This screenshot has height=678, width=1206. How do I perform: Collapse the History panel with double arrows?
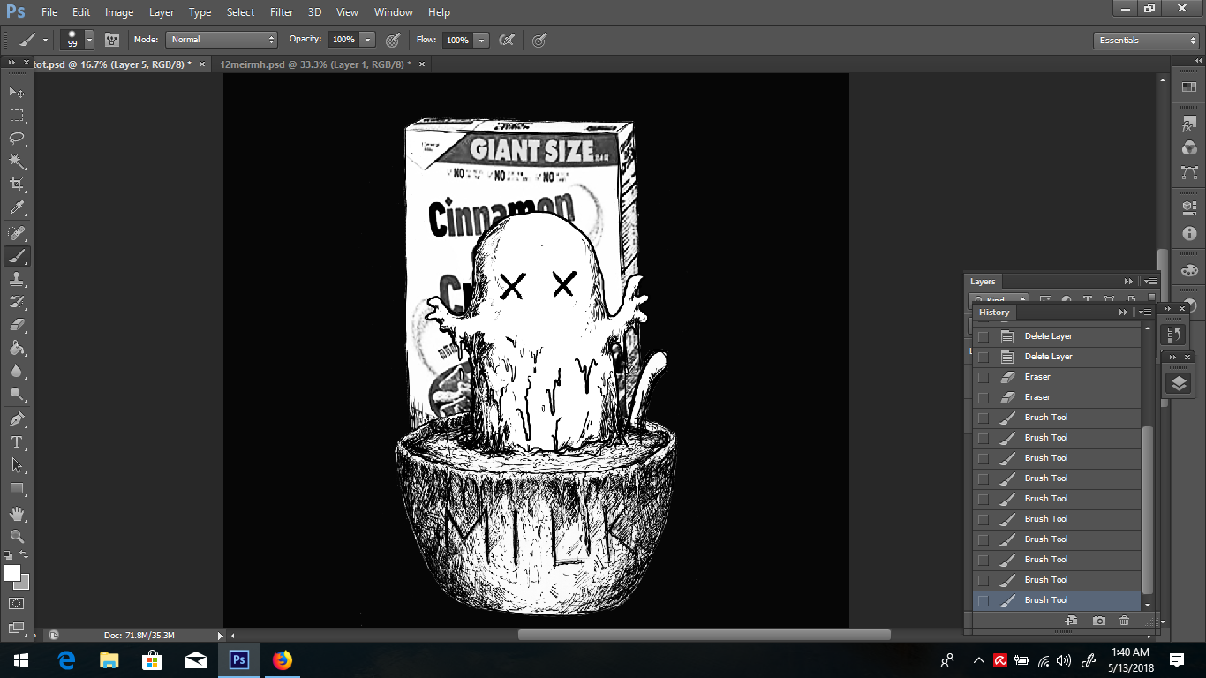pos(1123,313)
